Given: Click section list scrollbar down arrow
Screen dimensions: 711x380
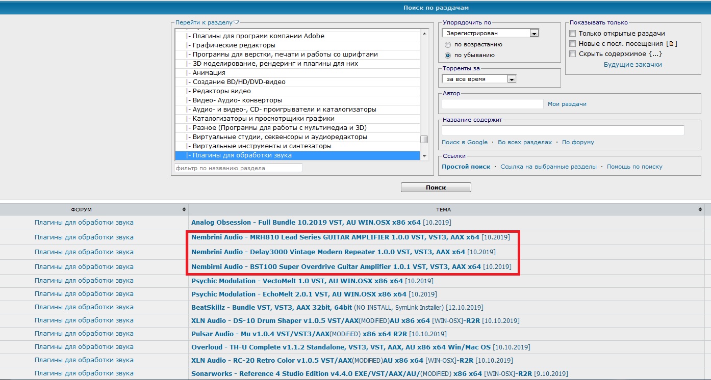Looking at the screenshot, I should (424, 155).
